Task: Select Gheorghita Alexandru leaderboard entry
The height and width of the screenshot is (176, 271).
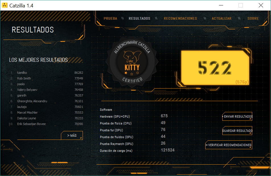Action: point(32,101)
